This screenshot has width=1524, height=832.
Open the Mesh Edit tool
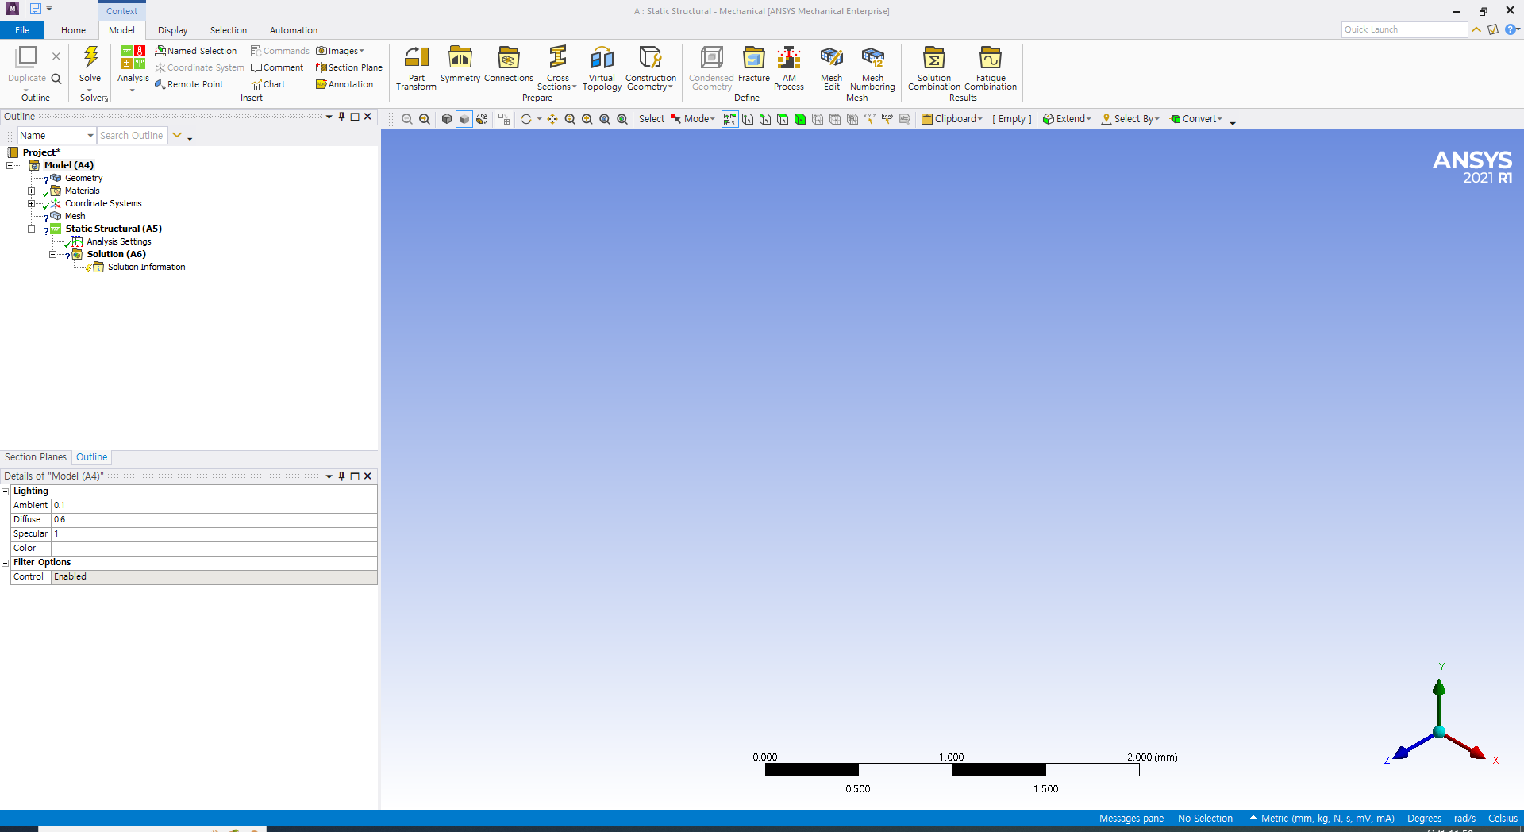(832, 68)
